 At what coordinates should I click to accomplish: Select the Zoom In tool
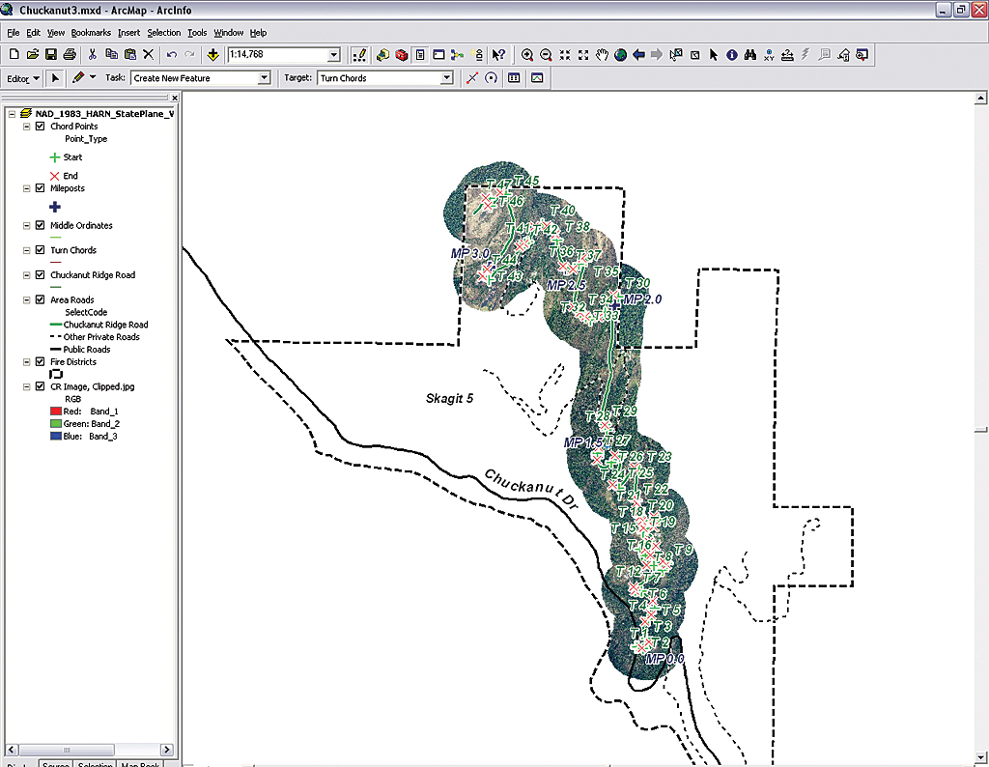tap(527, 55)
